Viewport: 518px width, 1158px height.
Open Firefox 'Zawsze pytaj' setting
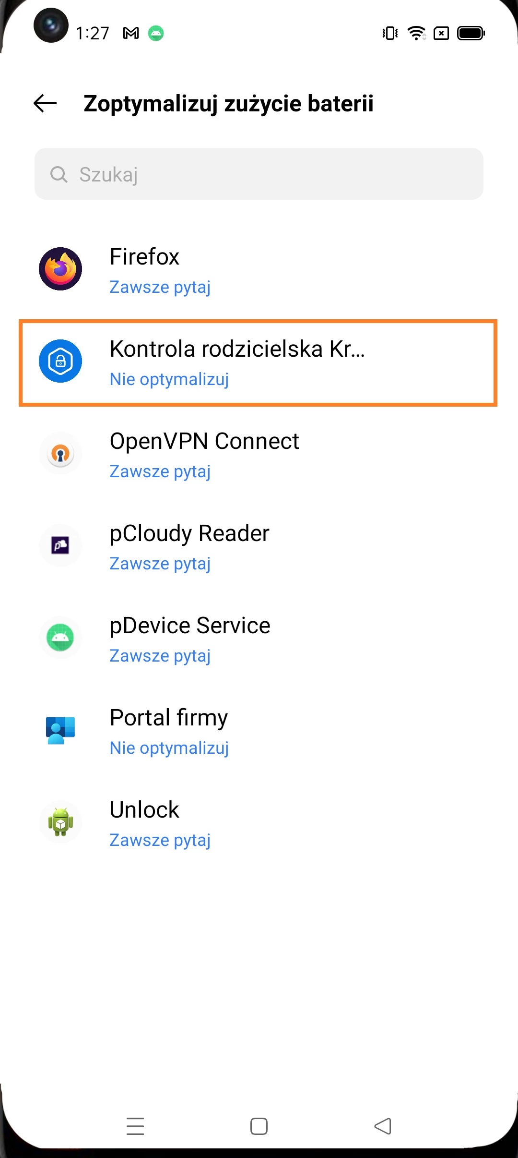point(160,287)
